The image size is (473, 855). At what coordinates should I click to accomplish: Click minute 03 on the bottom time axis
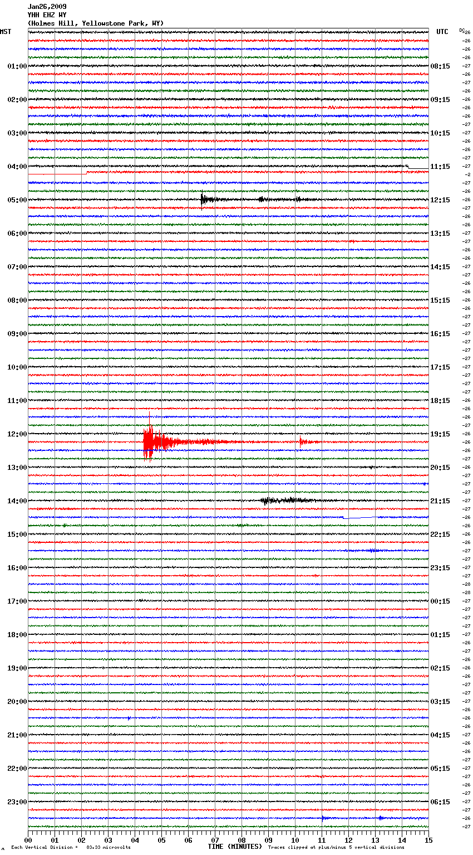pos(109,840)
